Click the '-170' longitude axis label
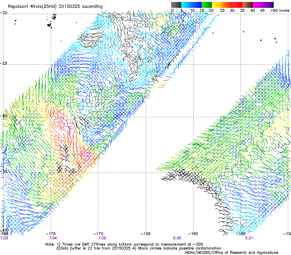The height and width of the screenshot is (255, 291). point(98,234)
